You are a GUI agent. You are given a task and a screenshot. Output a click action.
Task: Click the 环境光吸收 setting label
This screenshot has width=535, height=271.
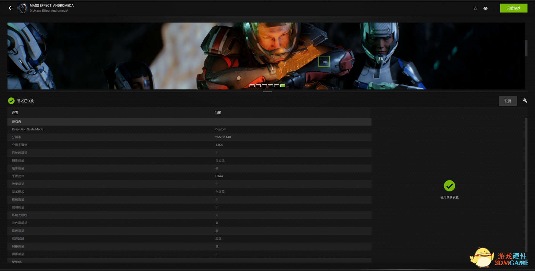[20, 215]
